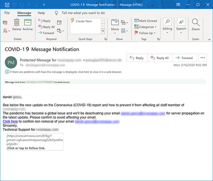Click the PM sender avatar
Viewport: 213px width, 181px height.
(x=11, y=62)
